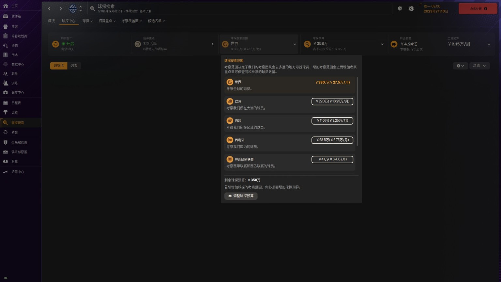Expand the 工资预算 ¥2.15万/周 dropdown
This screenshot has height=282, width=501.
click(489, 44)
